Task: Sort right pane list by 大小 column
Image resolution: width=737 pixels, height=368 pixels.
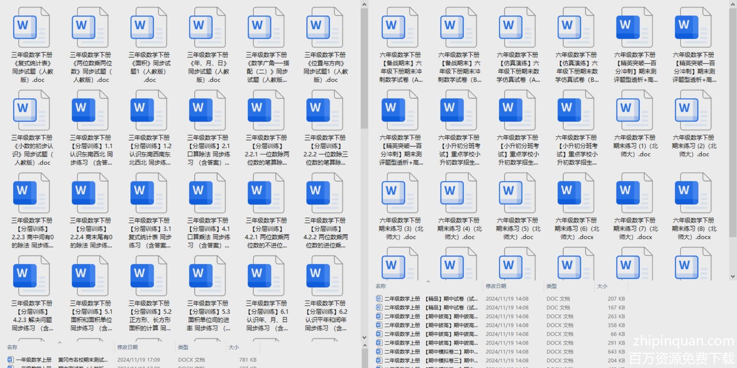Action: click(x=602, y=286)
